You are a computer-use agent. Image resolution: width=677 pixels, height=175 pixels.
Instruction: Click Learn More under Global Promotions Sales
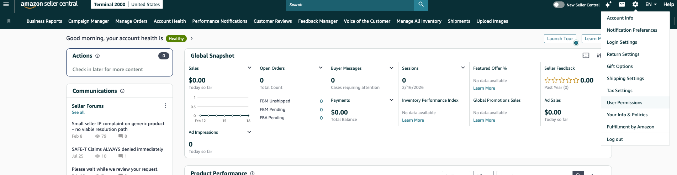click(484, 120)
